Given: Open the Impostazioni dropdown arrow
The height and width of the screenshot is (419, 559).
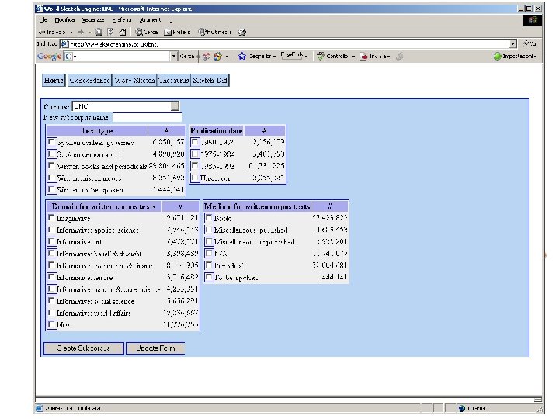Looking at the screenshot, I should coord(535,57).
